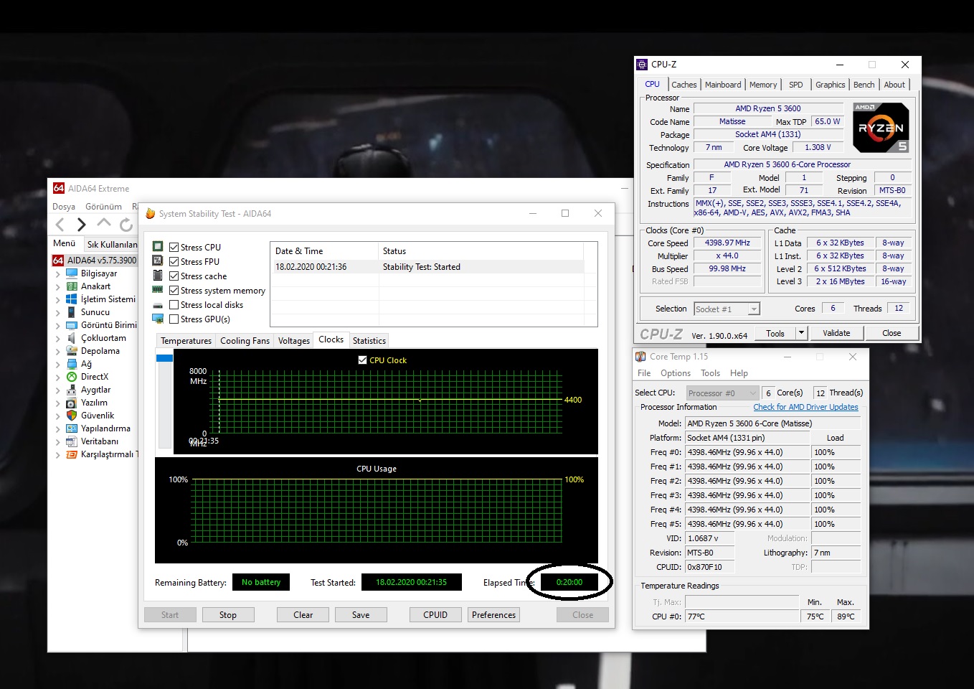This screenshot has height=689, width=974.
Task: Click the Save button in stability test
Action: [361, 615]
